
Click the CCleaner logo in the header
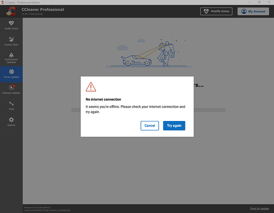pyautogui.click(x=11, y=12)
